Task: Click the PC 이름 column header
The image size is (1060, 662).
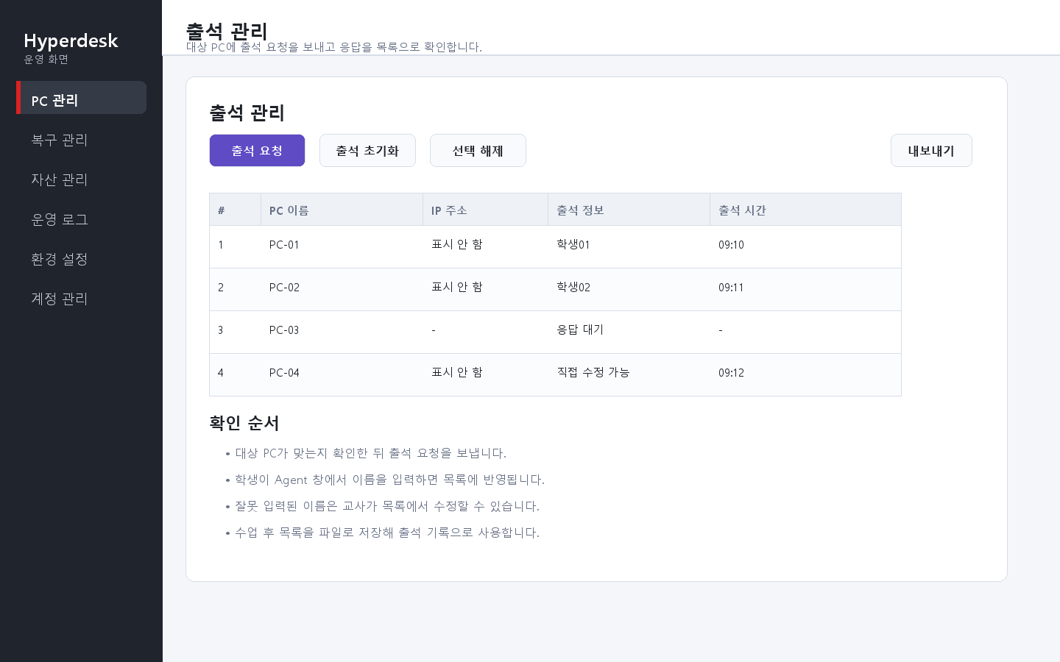Action: click(342, 210)
